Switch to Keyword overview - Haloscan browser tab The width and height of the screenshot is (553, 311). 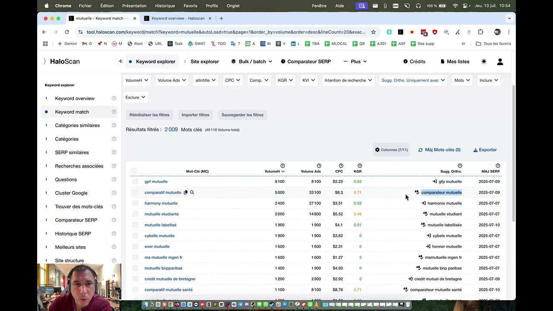(x=178, y=18)
